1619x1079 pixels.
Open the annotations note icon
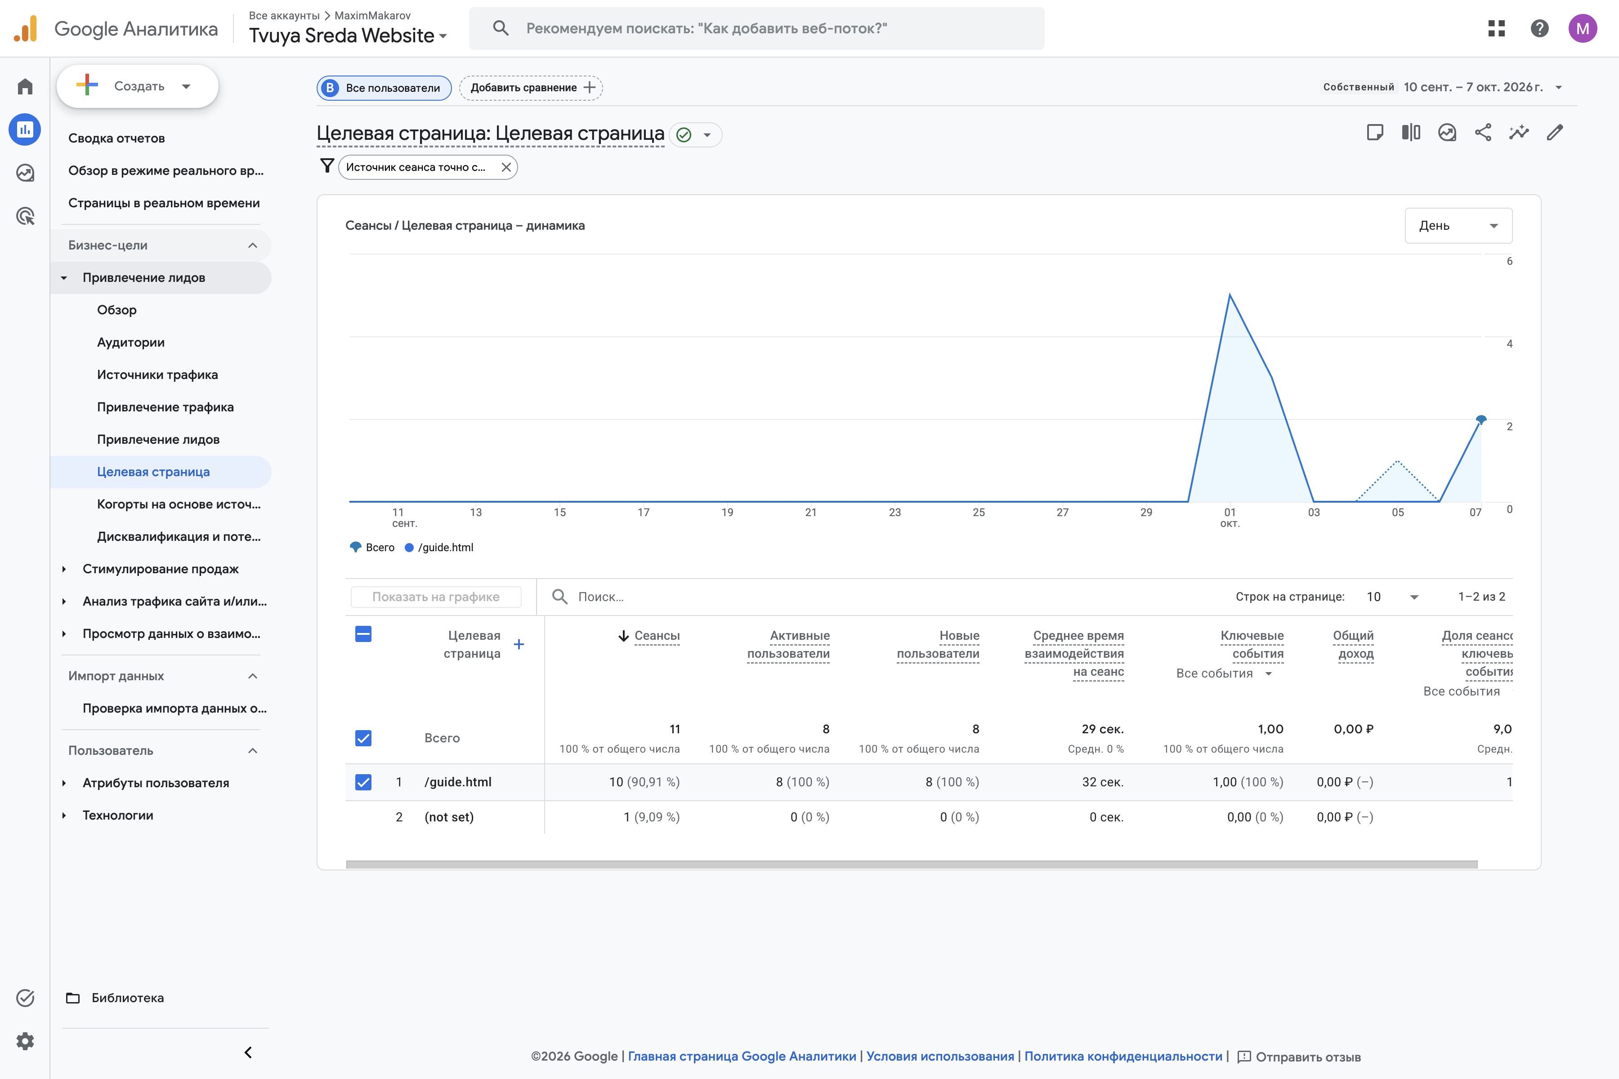[x=1375, y=132]
